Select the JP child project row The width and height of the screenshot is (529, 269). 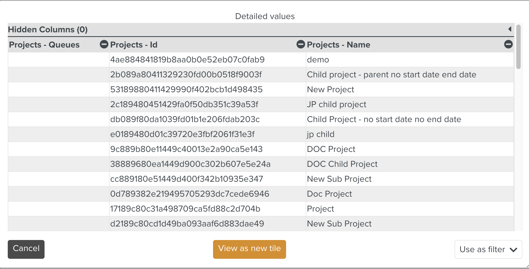coord(336,104)
